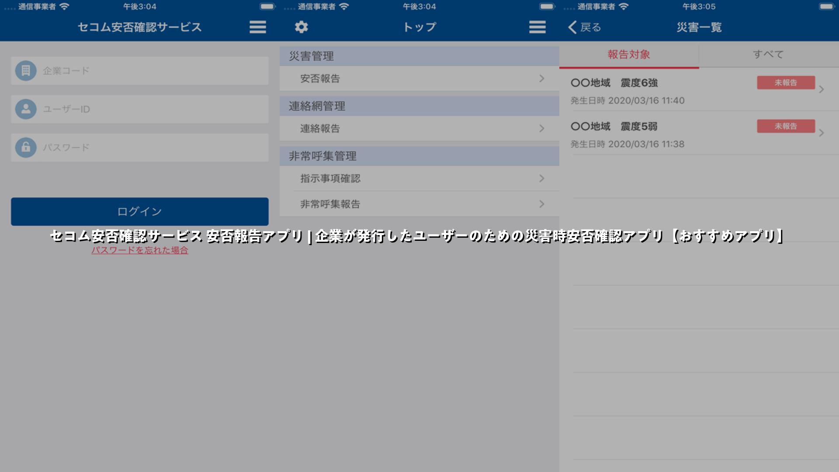Tap battery icon in middle phone status bar
This screenshot has width=839, height=472.
pos(547,7)
